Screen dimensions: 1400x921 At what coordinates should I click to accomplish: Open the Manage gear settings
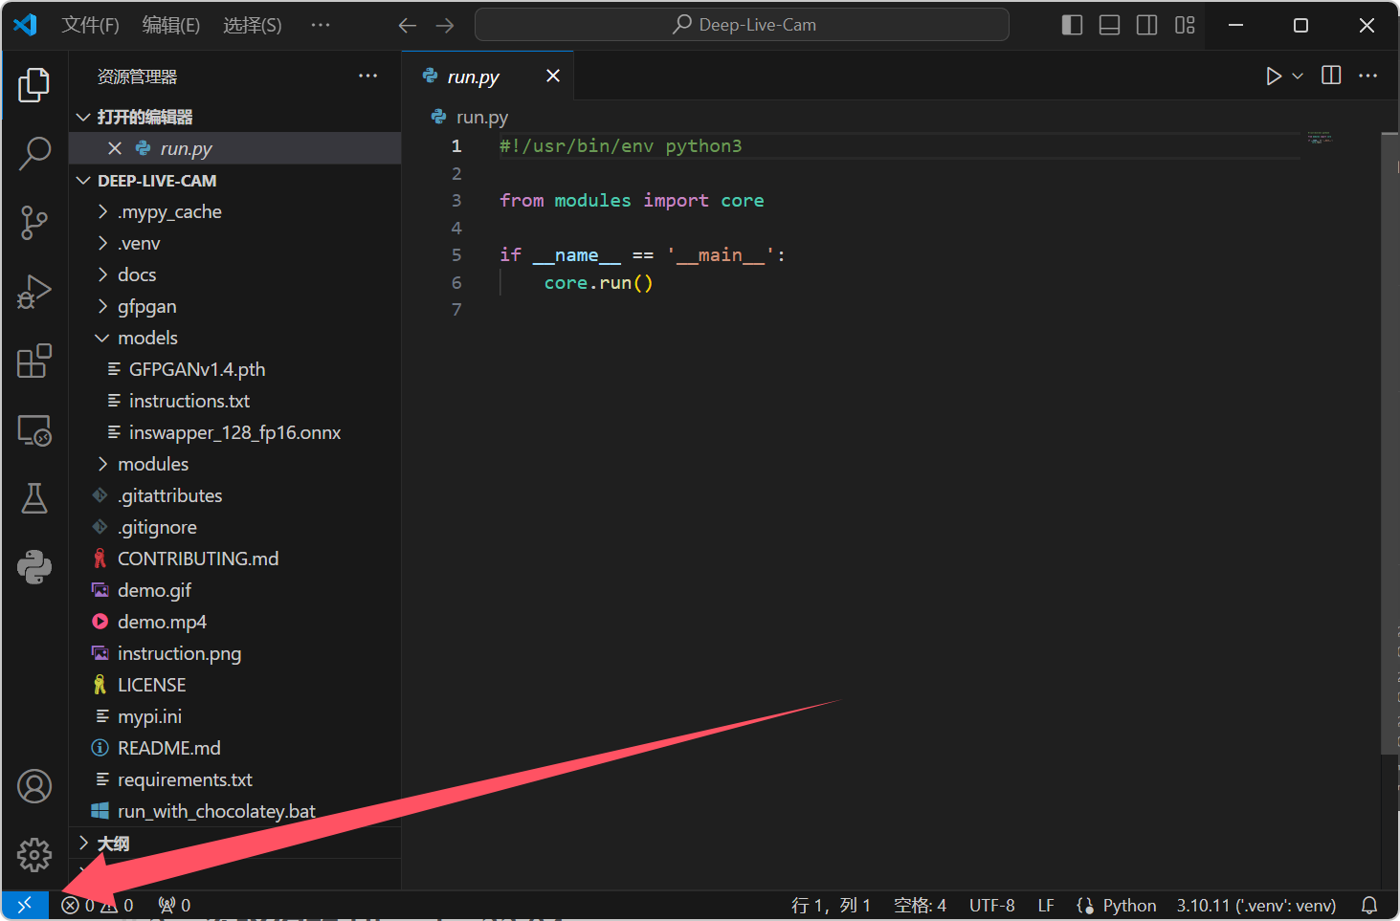[34, 854]
